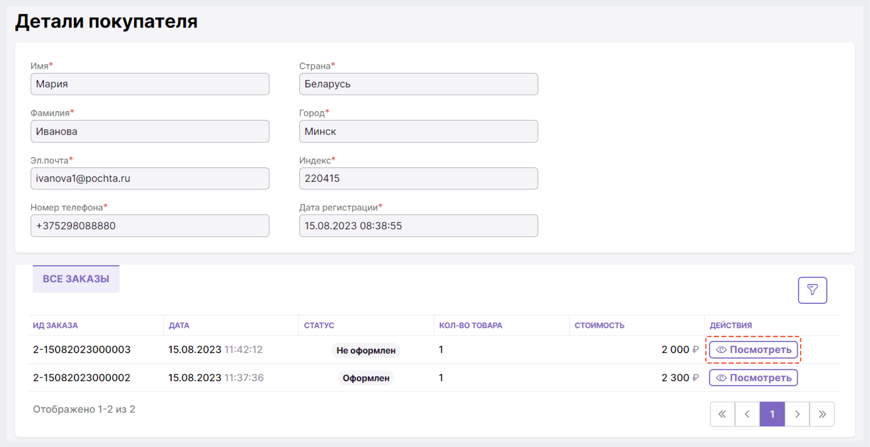This screenshot has height=447, width=870.
Task: Click the Не оформлен status badge
Action: pyautogui.click(x=366, y=350)
